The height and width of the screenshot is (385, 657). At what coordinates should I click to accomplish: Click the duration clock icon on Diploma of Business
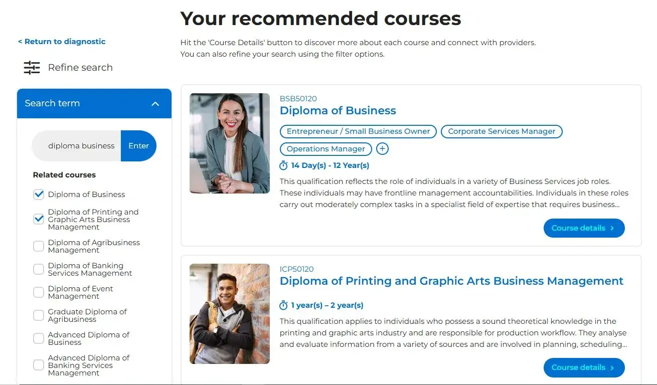(284, 165)
